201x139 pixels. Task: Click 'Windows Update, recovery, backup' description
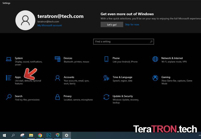(x=126, y=101)
